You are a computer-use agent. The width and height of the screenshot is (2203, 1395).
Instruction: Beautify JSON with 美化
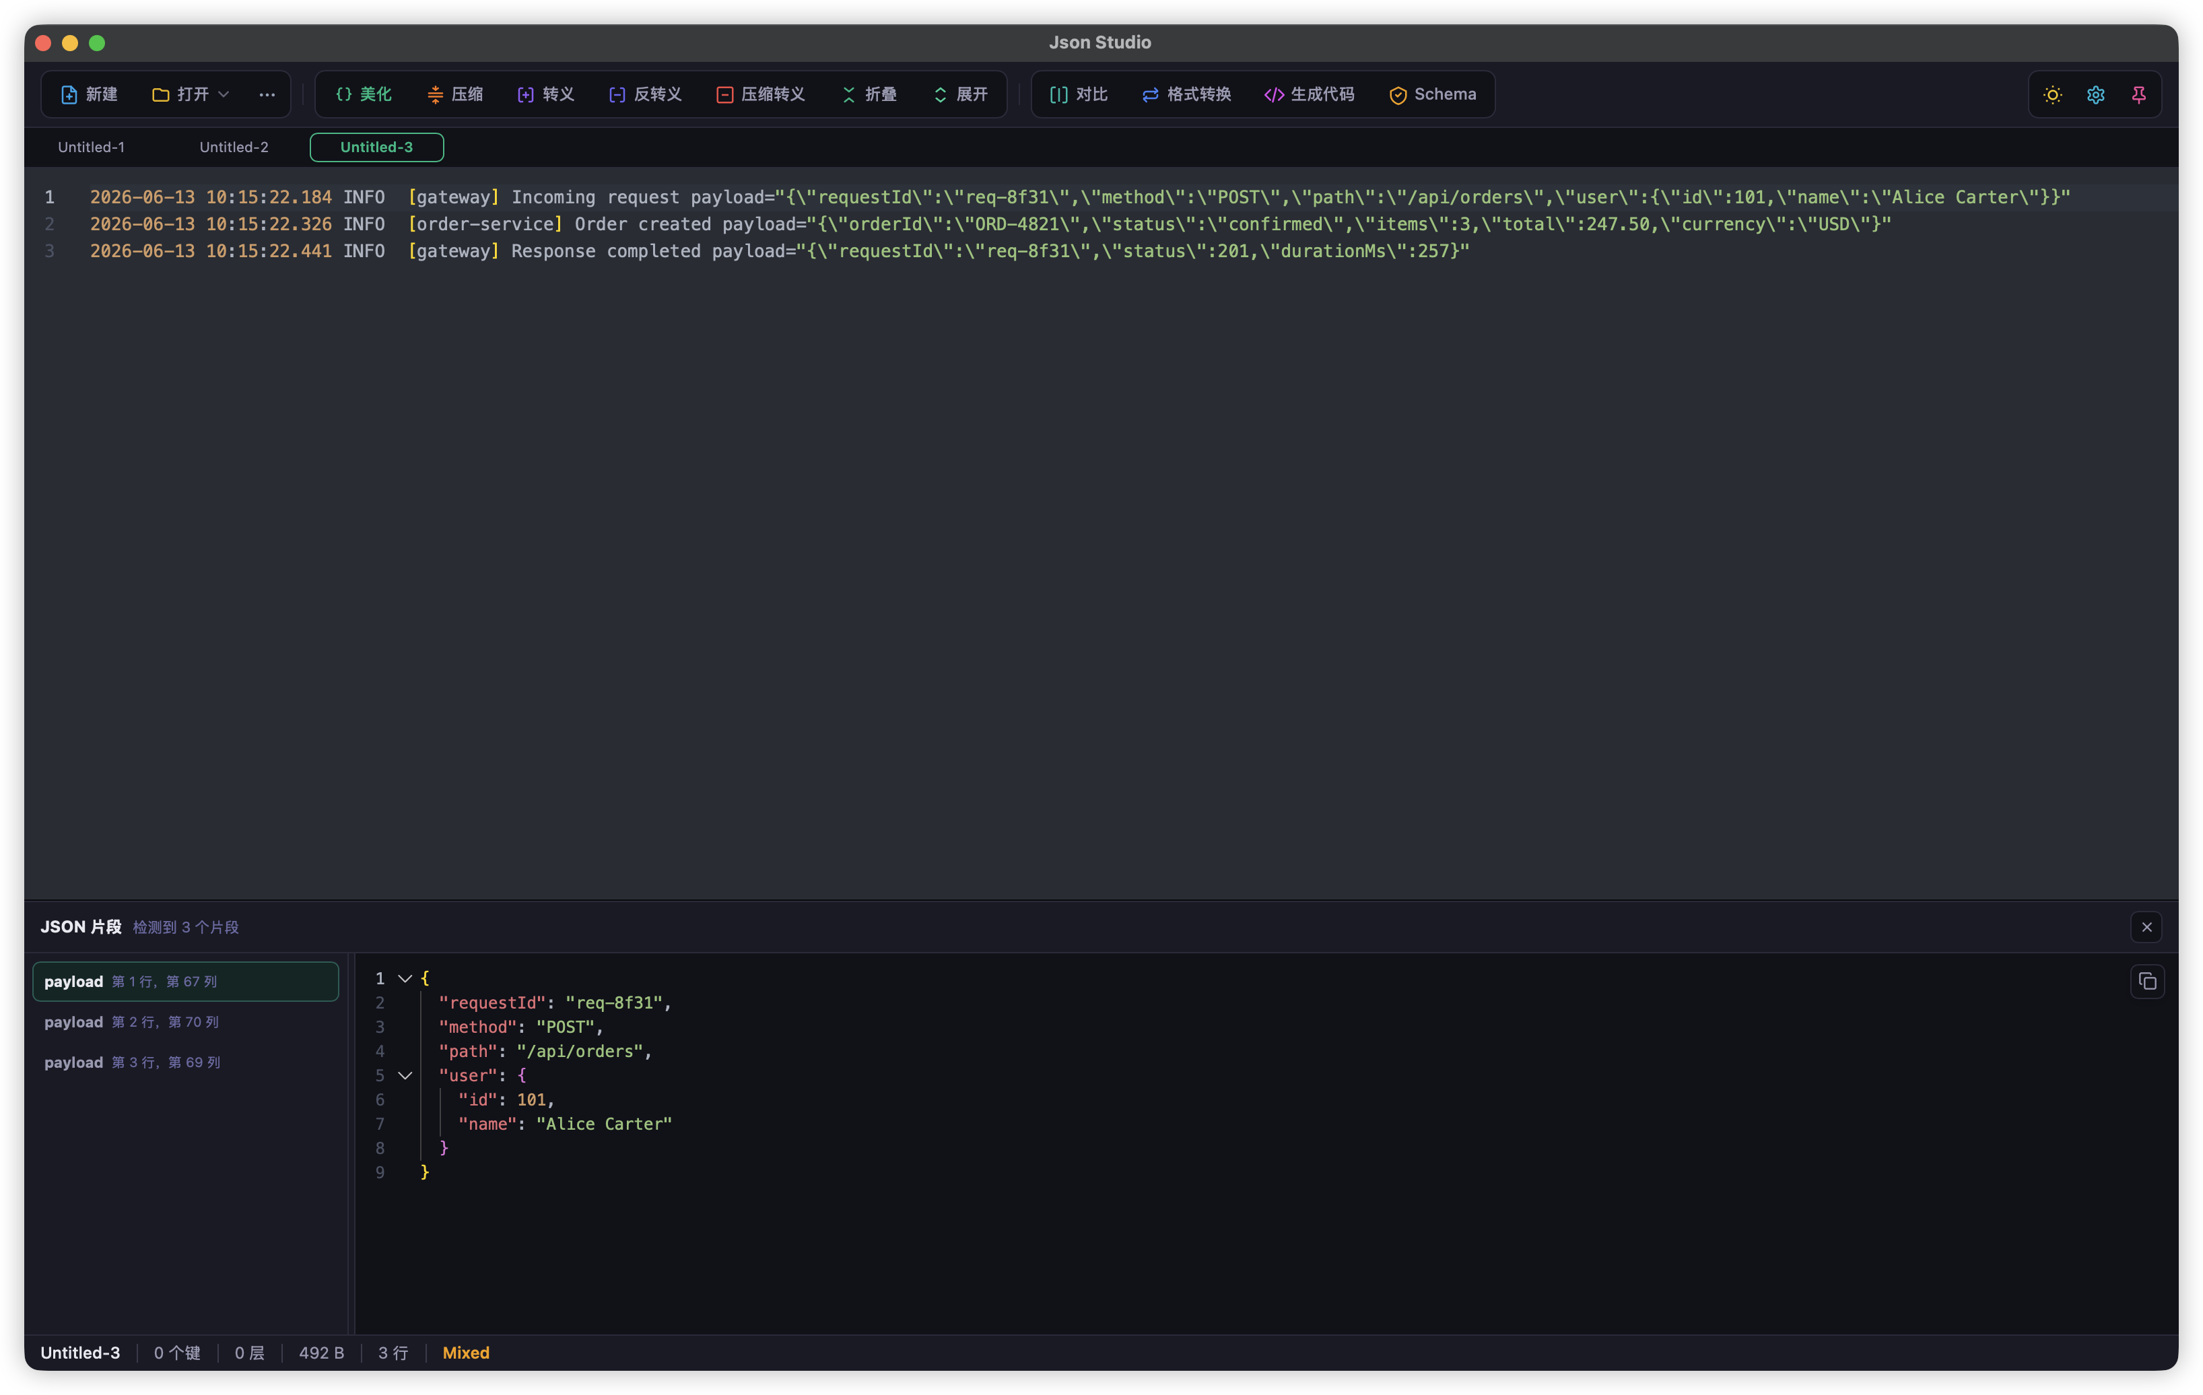coord(363,94)
